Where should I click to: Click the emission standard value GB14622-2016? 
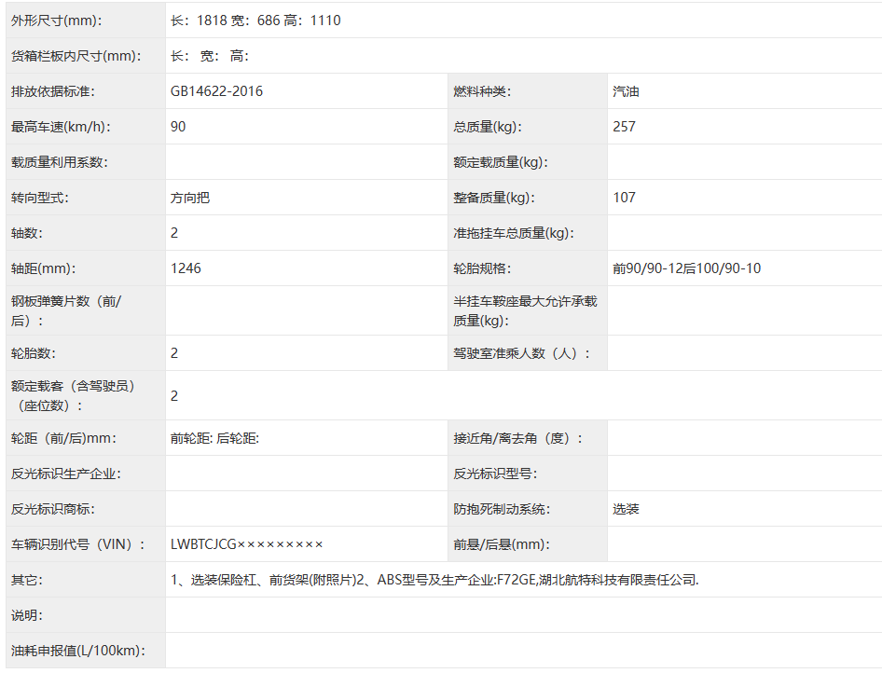click(217, 91)
